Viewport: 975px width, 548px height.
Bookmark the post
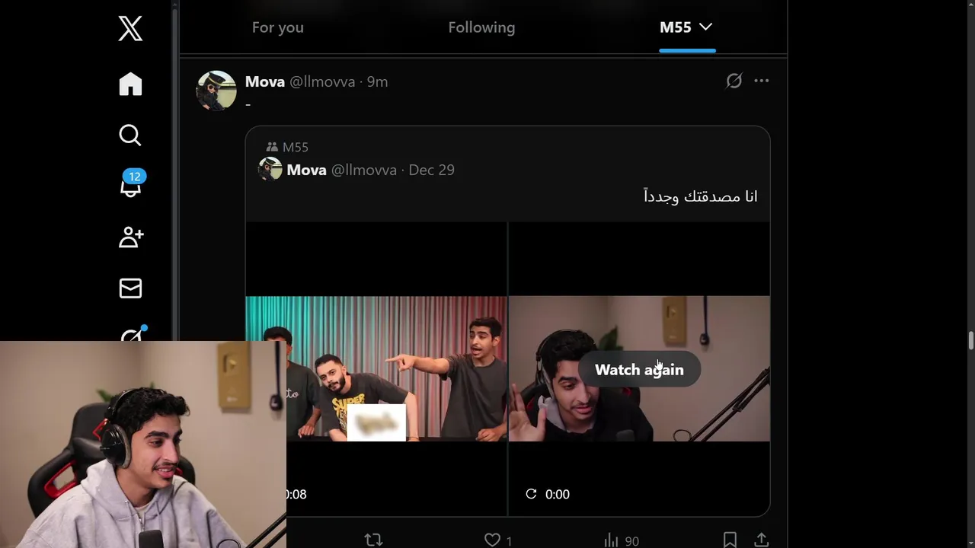pyautogui.click(x=730, y=540)
